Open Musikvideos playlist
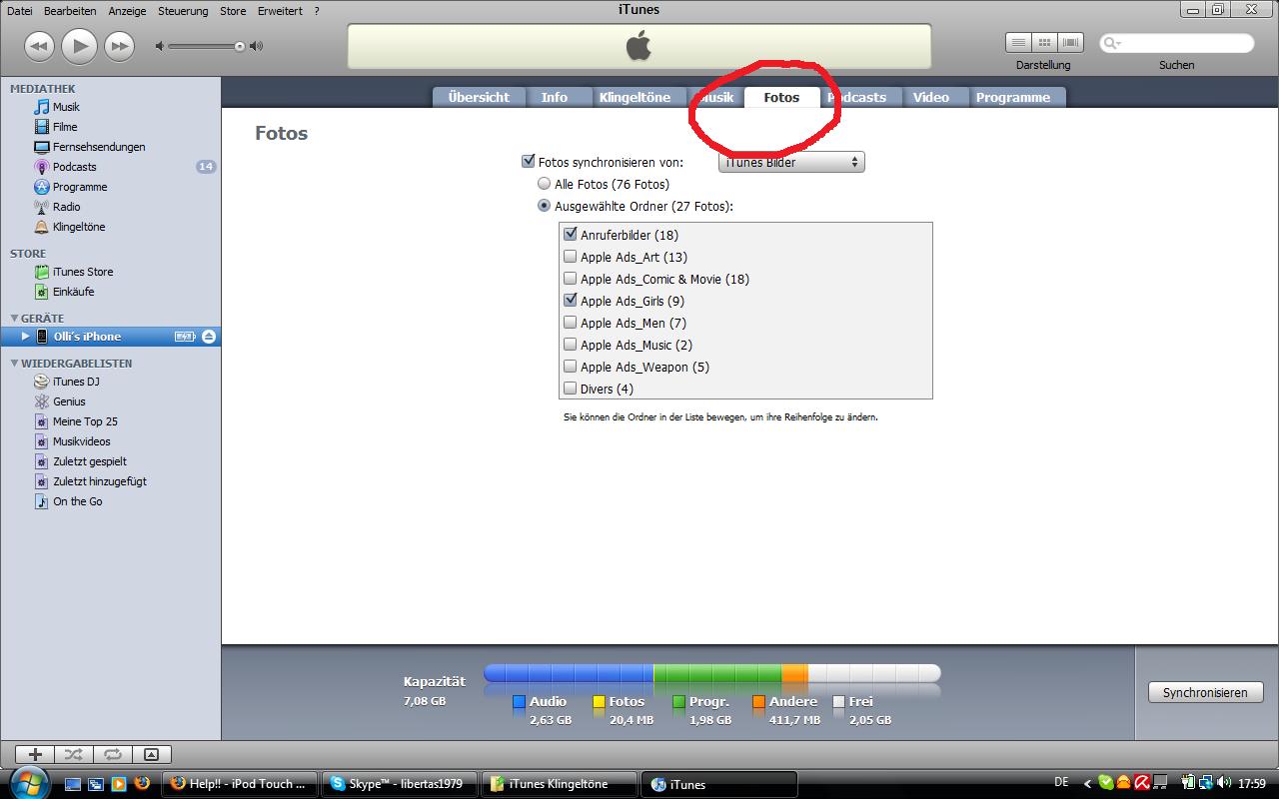The width and height of the screenshot is (1279, 799). pyautogui.click(x=81, y=441)
